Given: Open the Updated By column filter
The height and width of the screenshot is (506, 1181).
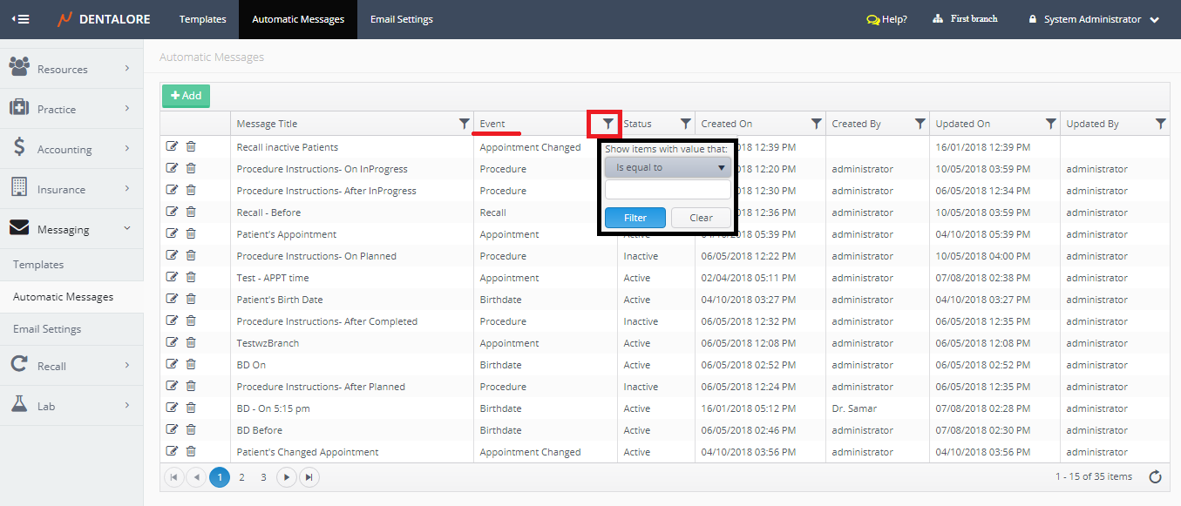Looking at the screenshot, I should coord(1160,125).
